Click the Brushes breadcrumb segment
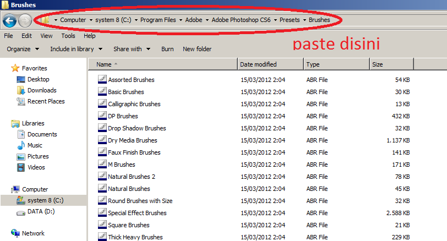This screenshot has height=241, width=447. pos(319,20)
